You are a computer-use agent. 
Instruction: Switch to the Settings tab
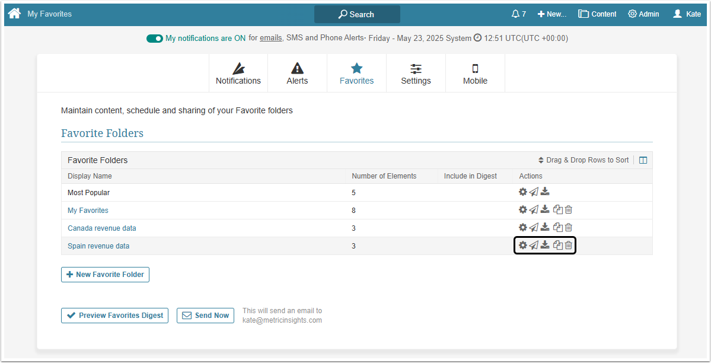(x=416, y=74)
